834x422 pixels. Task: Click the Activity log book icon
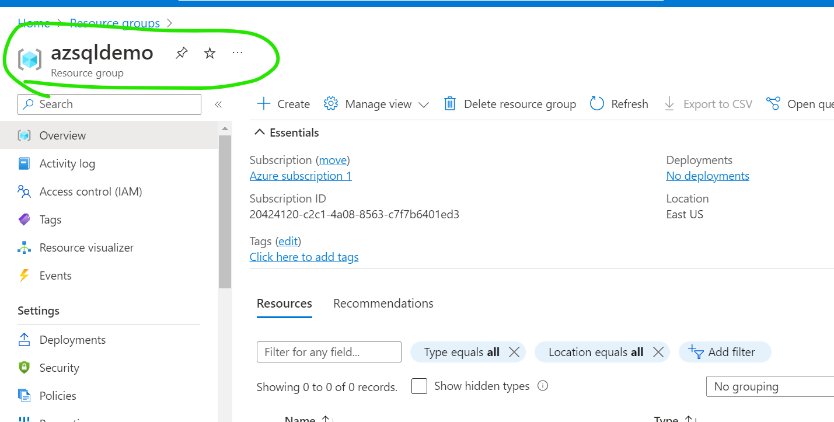point(24,163)
